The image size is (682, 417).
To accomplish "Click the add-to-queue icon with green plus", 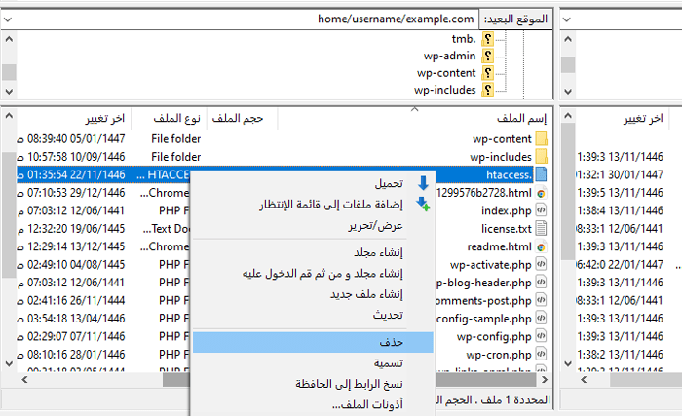I will (423, 204).
